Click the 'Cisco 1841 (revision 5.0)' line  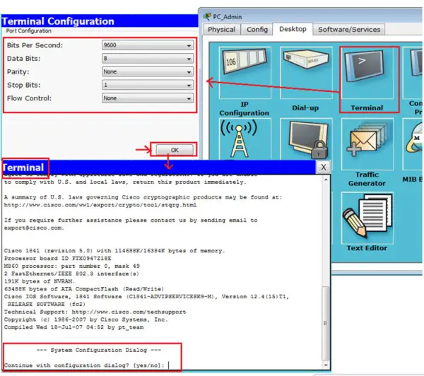pos(114,251)
